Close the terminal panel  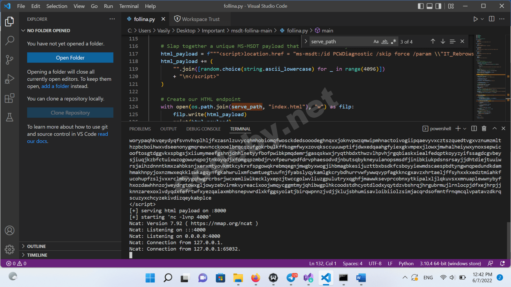pos(503,129)
